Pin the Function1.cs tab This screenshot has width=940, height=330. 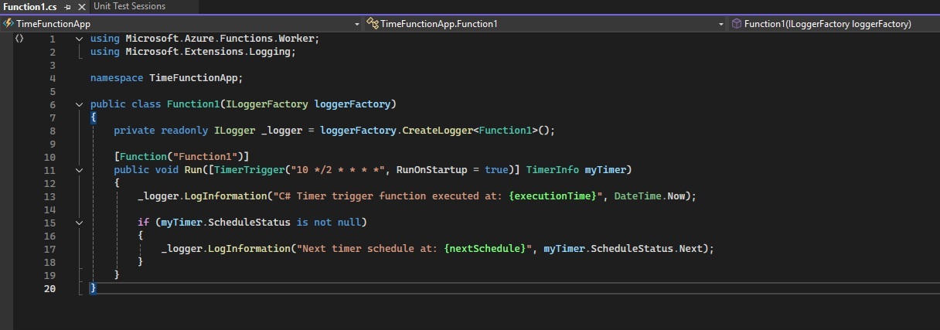pyautogui.click(x=68, y=7)
